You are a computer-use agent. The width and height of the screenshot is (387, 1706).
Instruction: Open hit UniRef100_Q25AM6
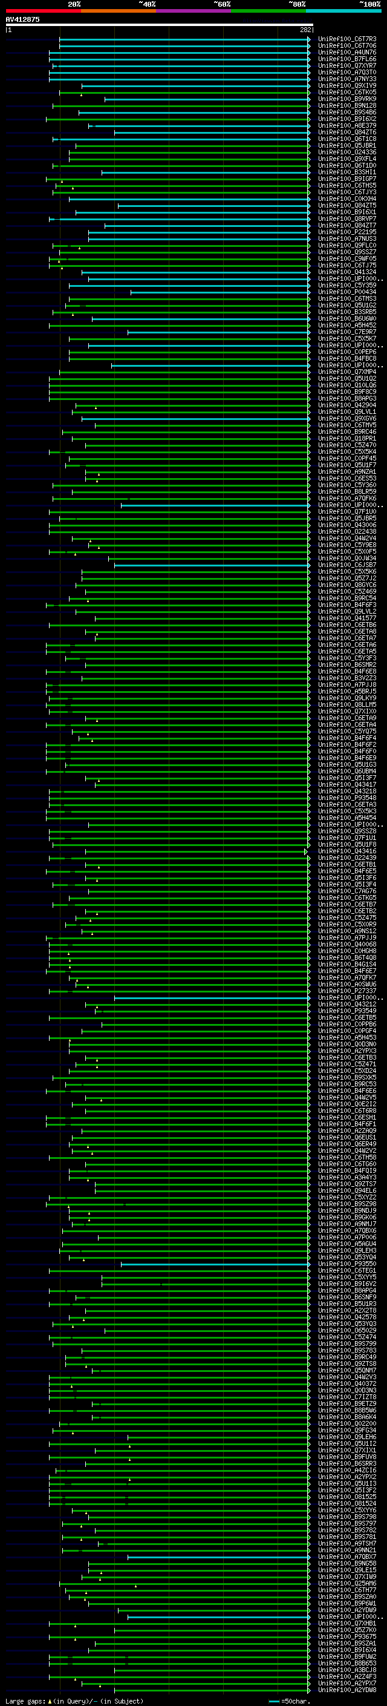point(347,1584)
